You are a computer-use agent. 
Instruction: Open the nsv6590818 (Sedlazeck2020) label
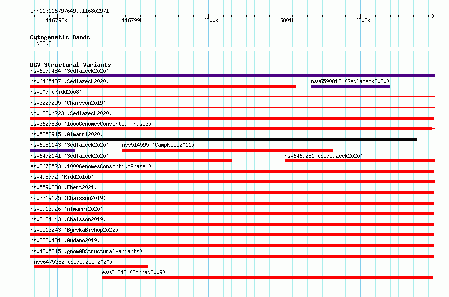[350, 81]
